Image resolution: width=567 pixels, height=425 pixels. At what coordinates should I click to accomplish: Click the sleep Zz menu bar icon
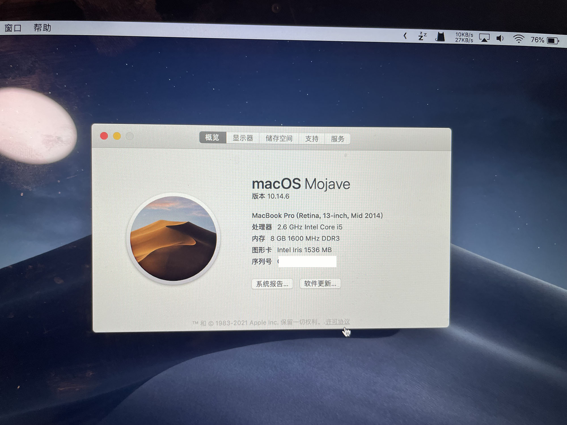click(x=422, y=36)
